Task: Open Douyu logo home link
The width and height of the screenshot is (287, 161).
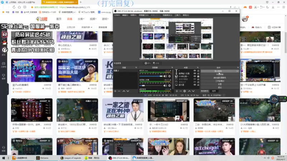Action: click(42, 19)
